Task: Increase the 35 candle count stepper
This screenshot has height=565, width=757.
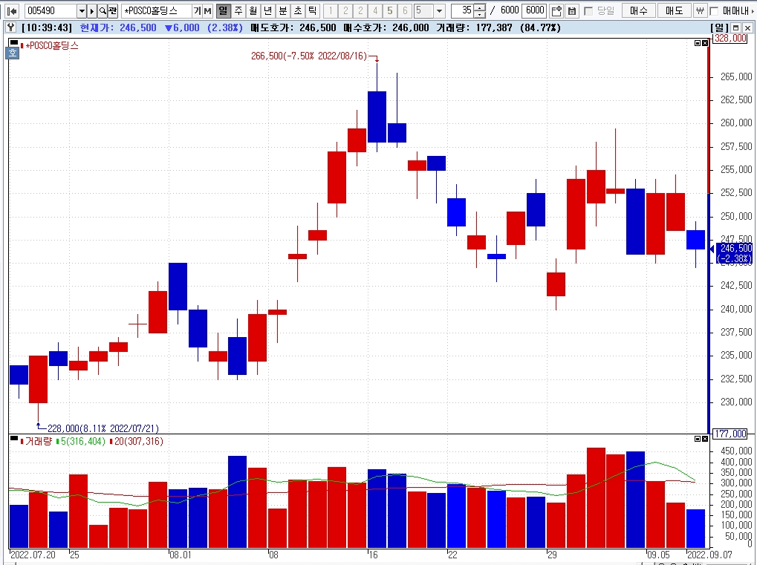Action: [479, 7]
